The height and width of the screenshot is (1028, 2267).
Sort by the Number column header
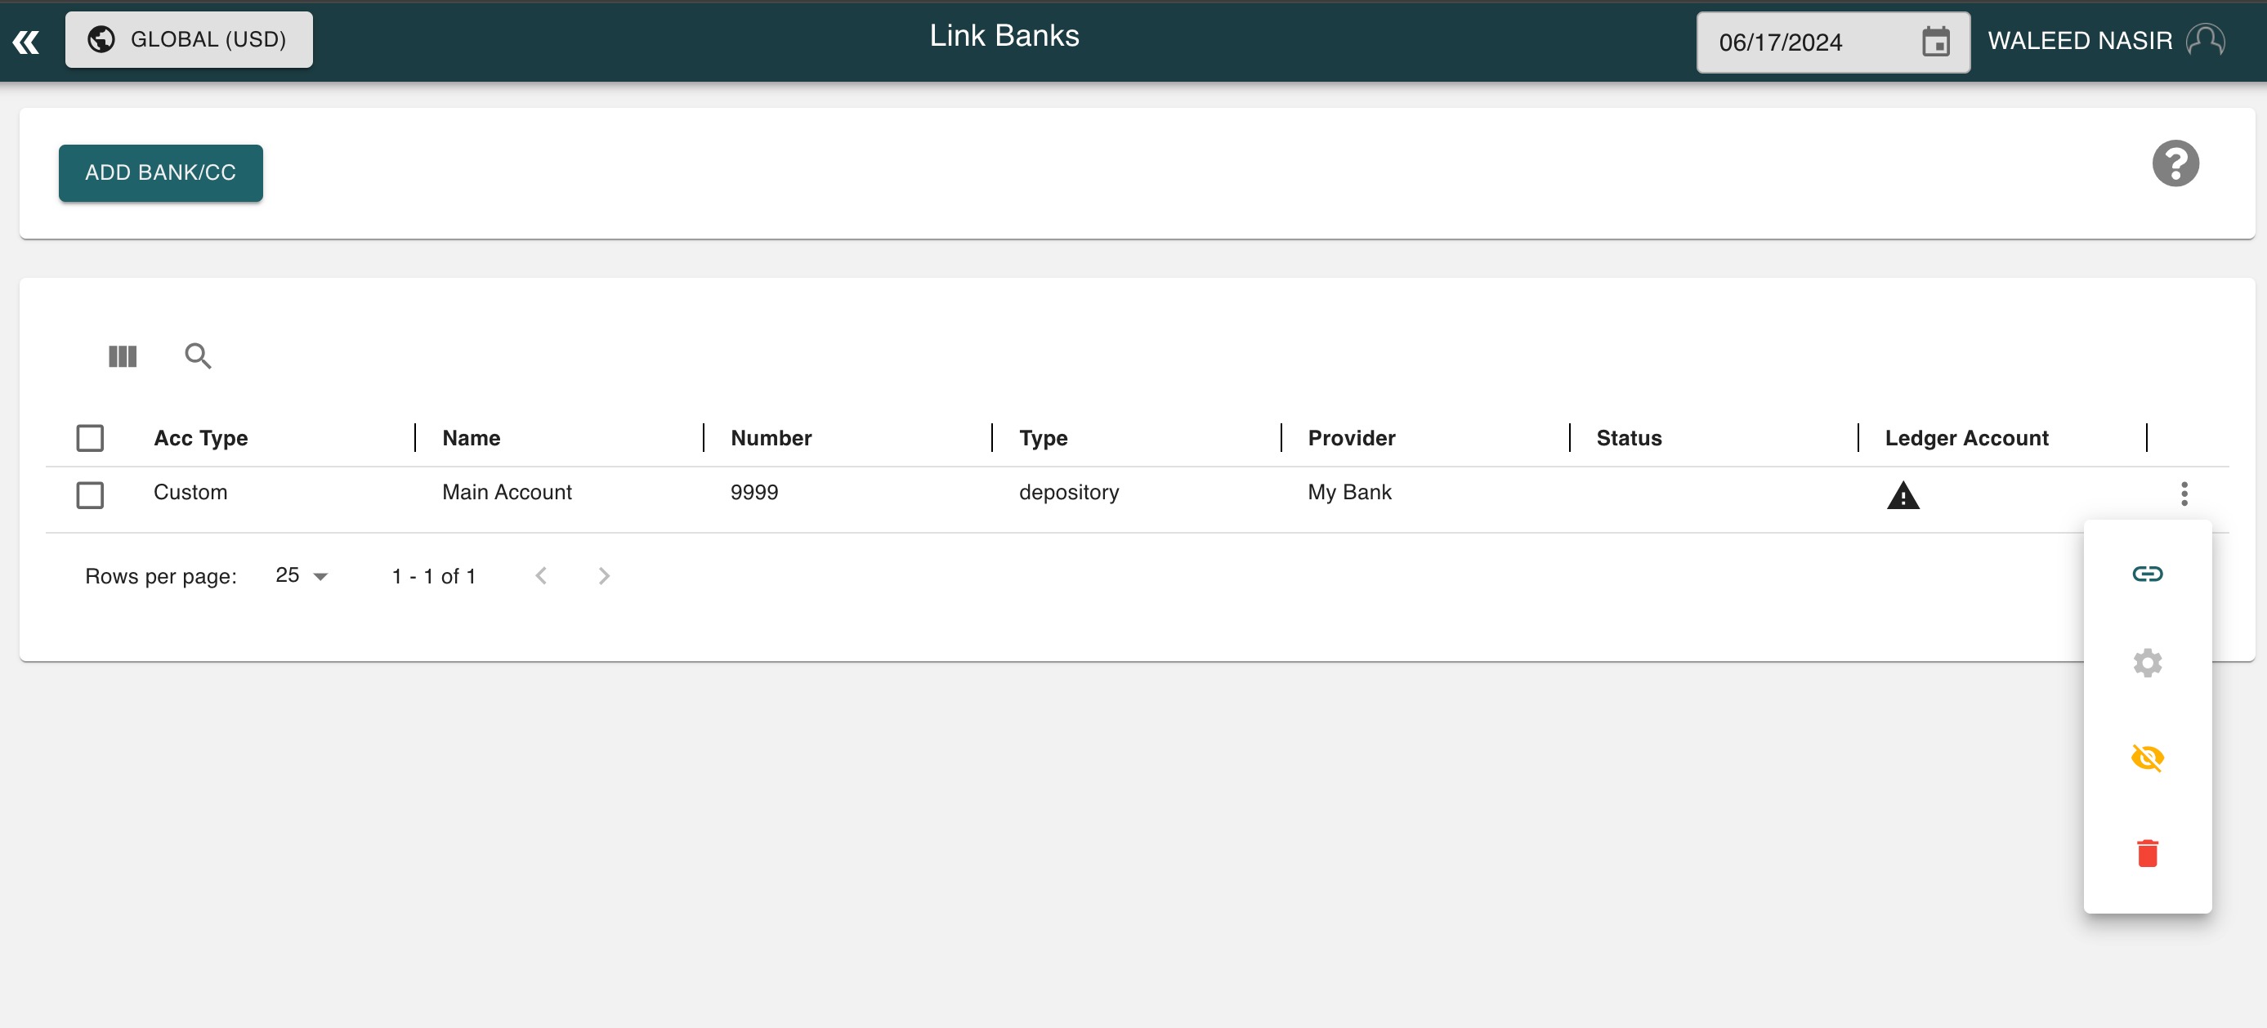tap(771, 437)
